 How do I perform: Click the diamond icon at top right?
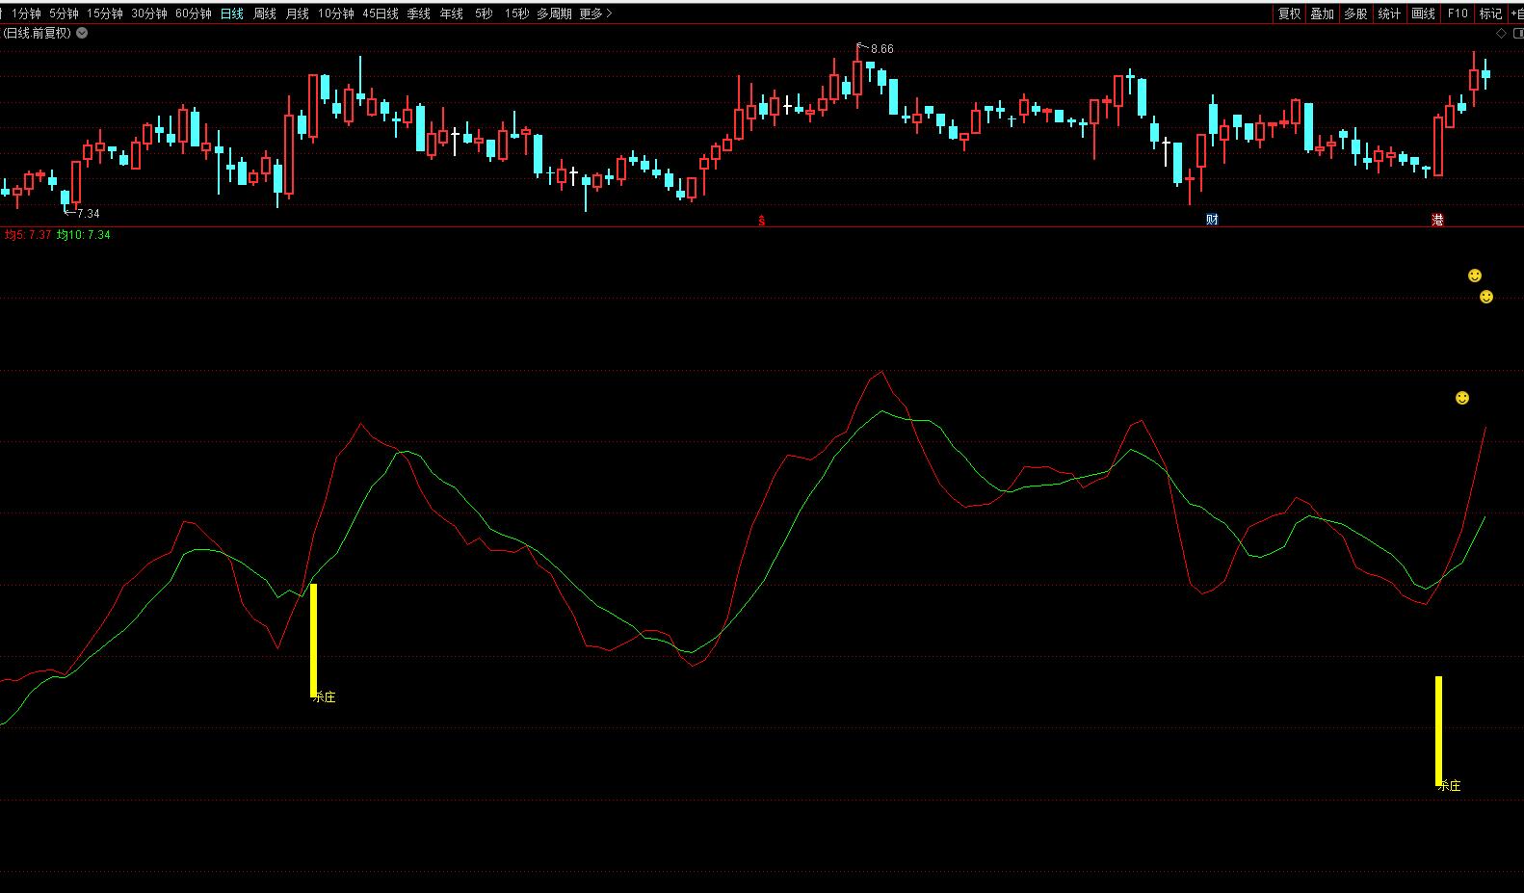coord(1501,34)
